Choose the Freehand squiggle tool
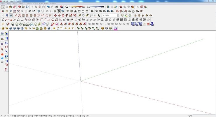This screenshot has height=117, width=216. (x=20, y=16)
